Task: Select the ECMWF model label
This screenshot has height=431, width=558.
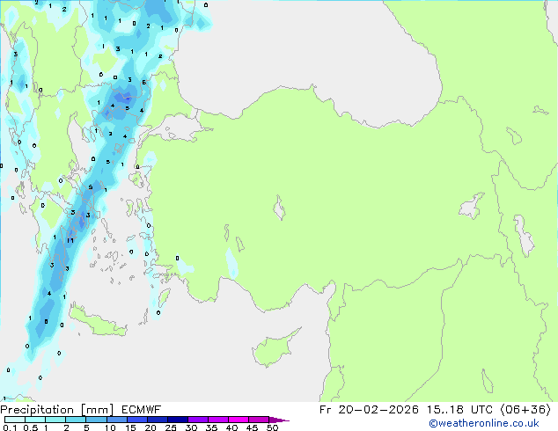Action: (142, 410)
